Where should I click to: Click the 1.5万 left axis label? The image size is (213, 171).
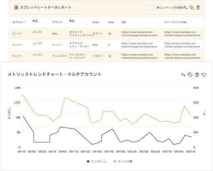click(17, 103)
